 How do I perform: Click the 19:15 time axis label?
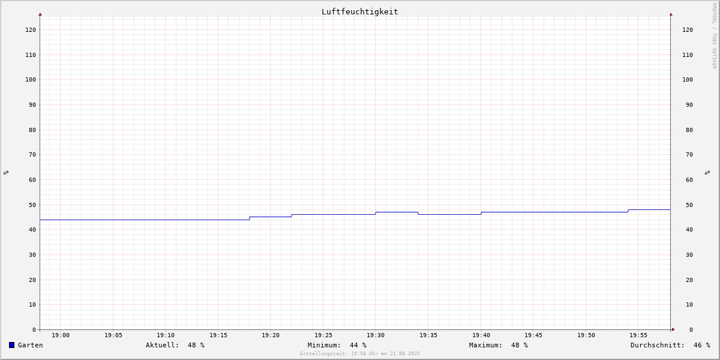point(218,335)
